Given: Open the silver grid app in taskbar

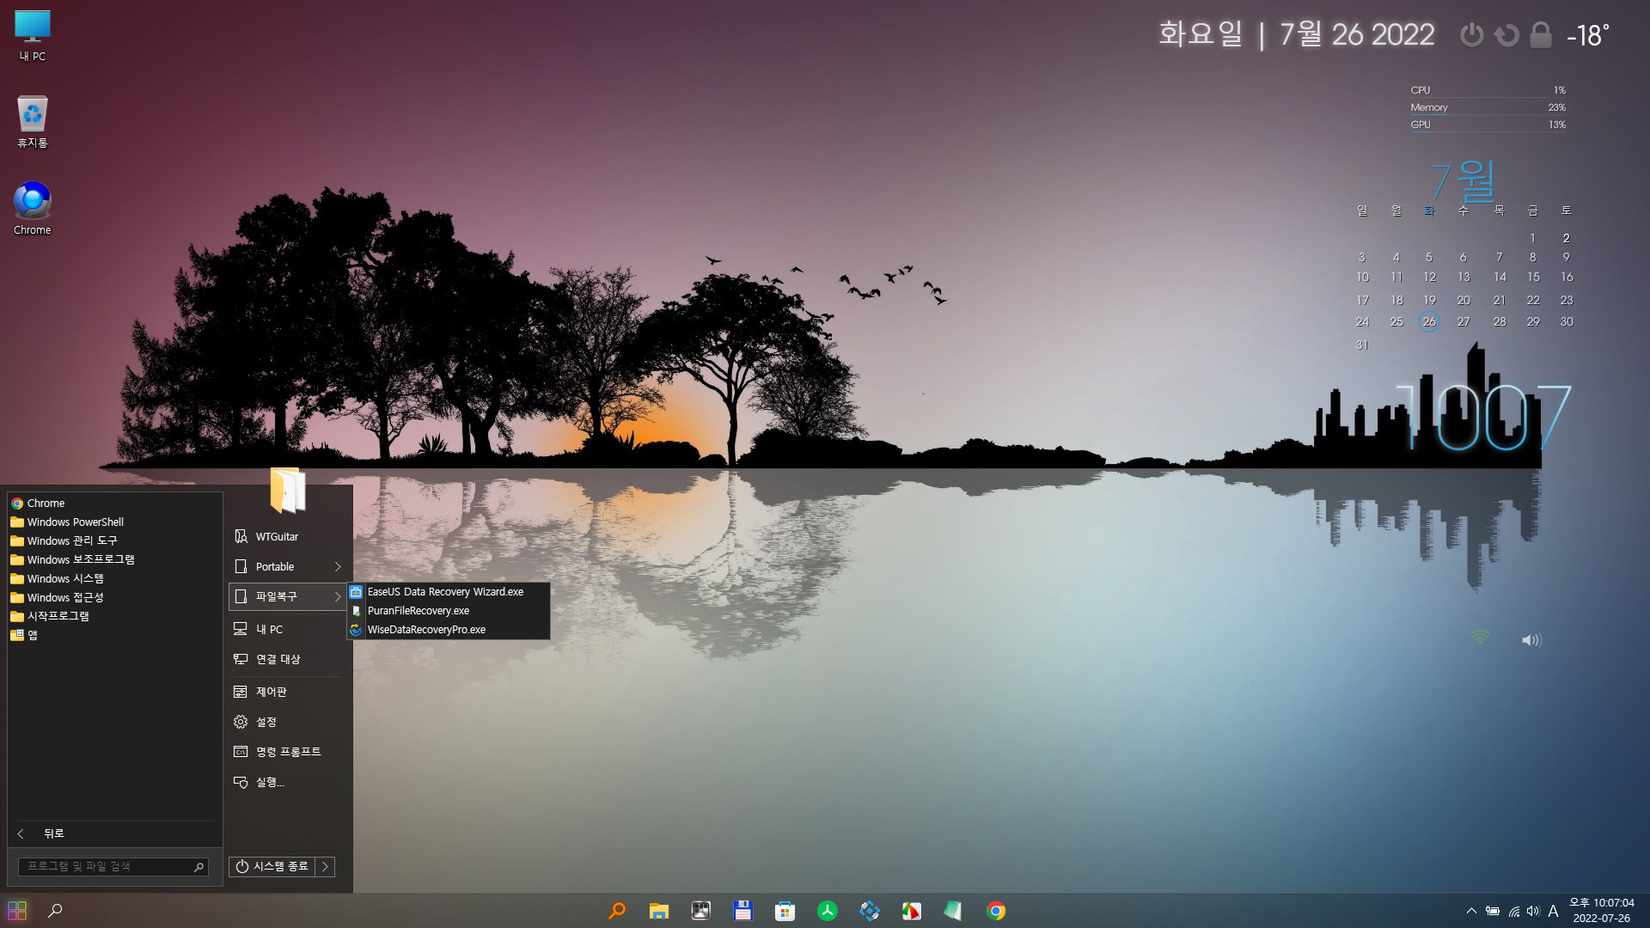Looking at the screenshot, I should point(700,911).
